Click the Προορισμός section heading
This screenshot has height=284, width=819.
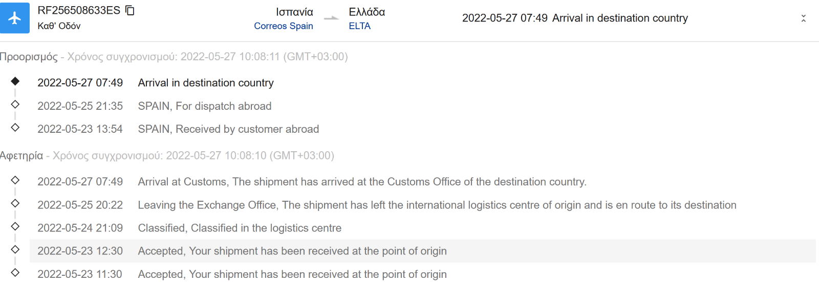coord(29,57)
